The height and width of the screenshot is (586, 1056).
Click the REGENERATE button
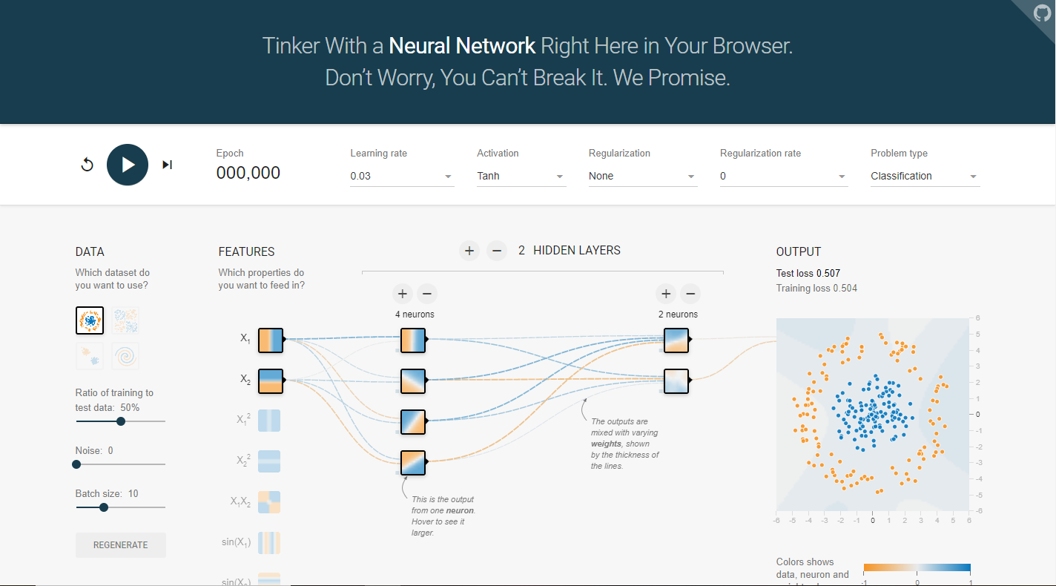[121, 545]
